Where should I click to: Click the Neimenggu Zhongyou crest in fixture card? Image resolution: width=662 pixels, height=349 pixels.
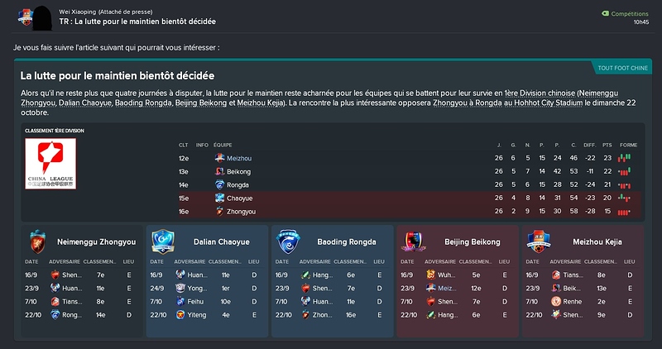(37, 241)
